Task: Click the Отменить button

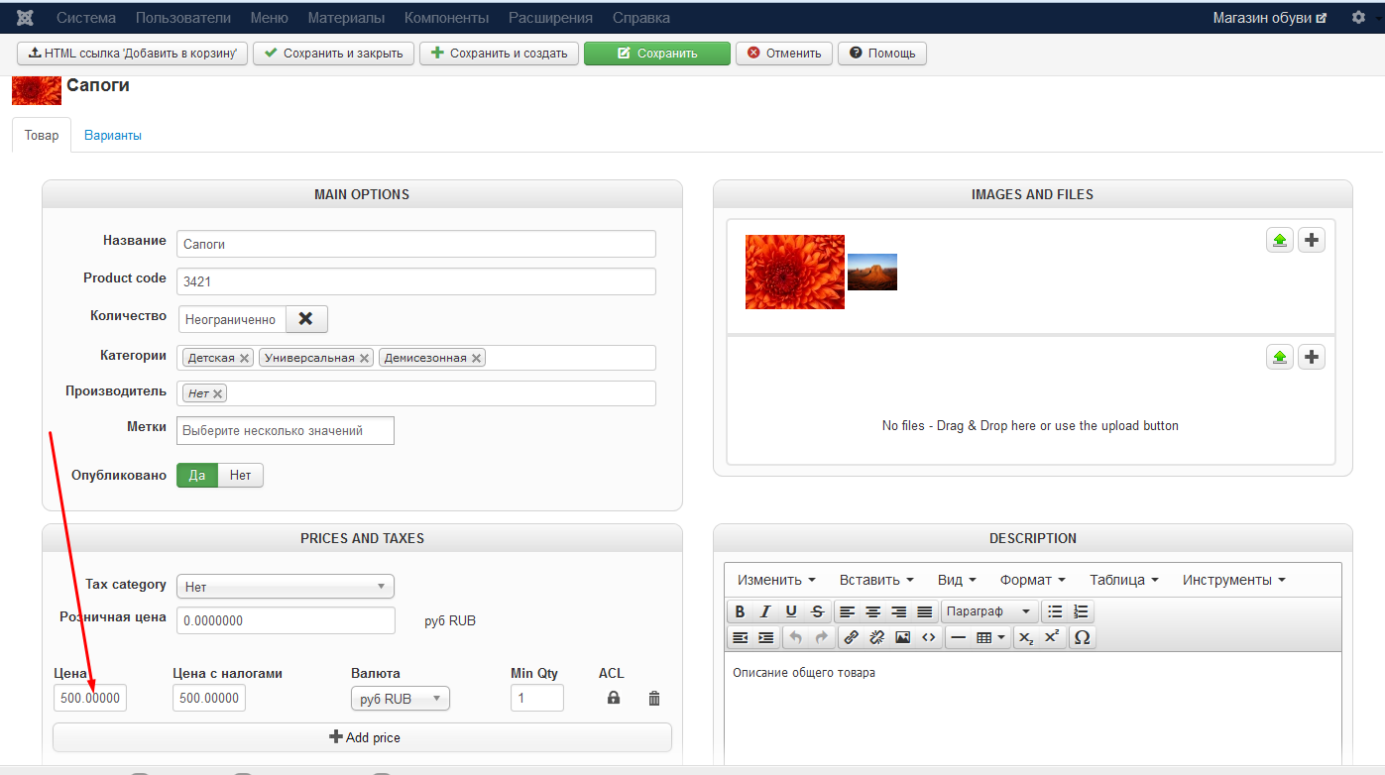Action: pos(784,54)
